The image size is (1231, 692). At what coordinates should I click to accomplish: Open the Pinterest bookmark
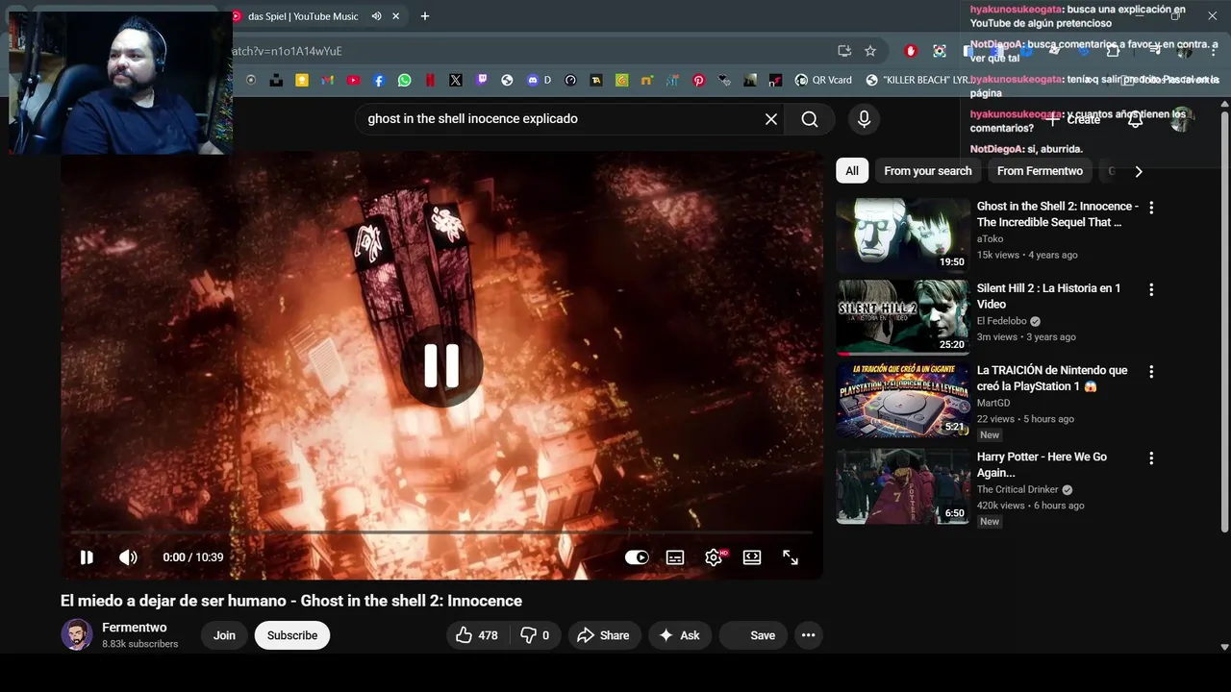point(699,81)
